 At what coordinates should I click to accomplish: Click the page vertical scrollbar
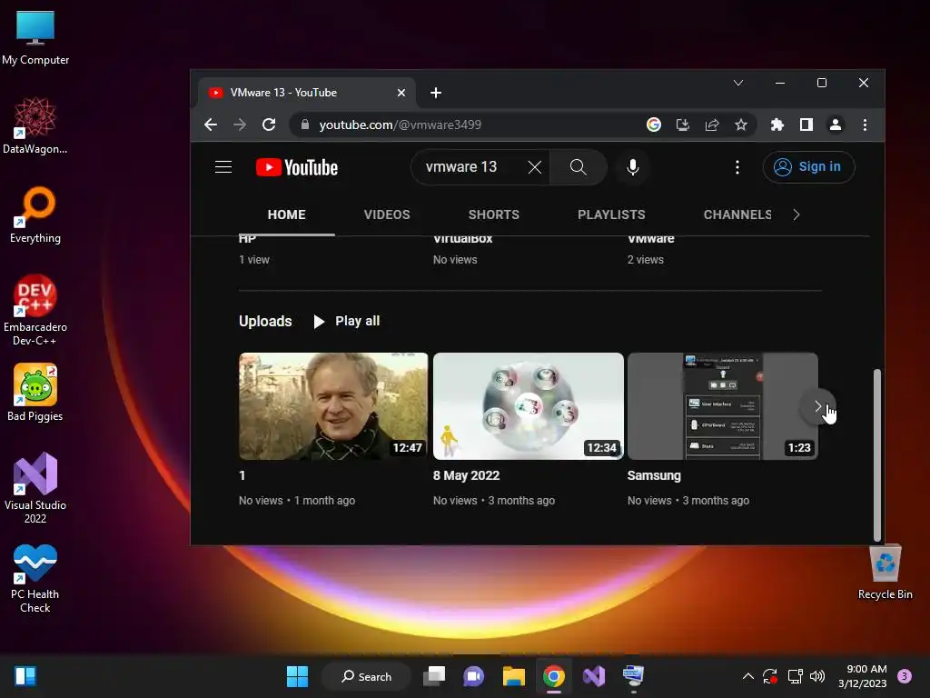pyautogui.click(x=877, y=454)
